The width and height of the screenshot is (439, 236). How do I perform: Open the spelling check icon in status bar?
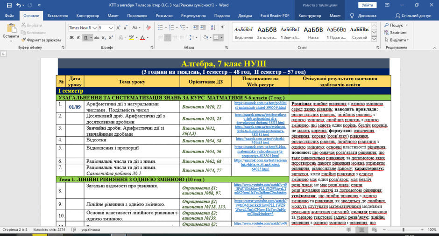point(74,229)
